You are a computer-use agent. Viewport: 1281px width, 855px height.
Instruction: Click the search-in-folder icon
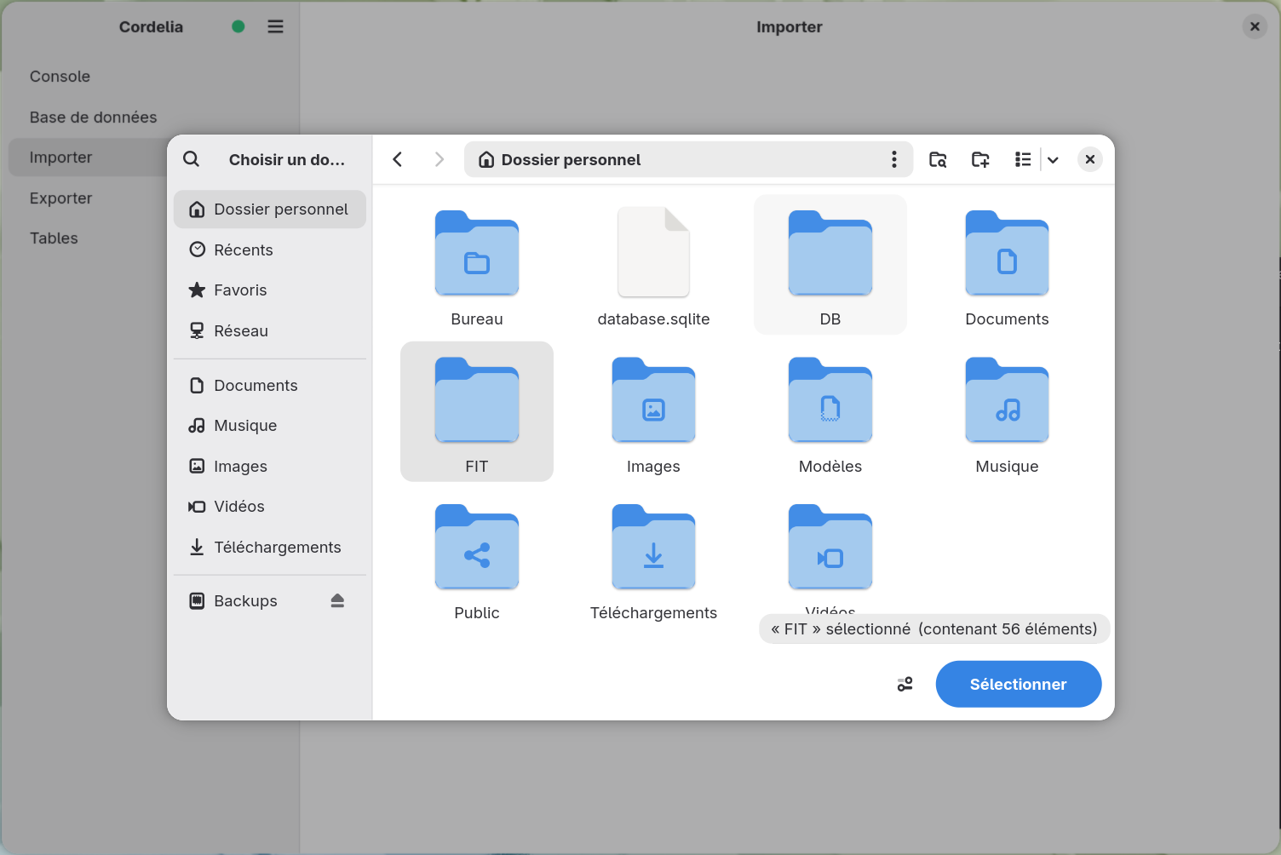938,159
